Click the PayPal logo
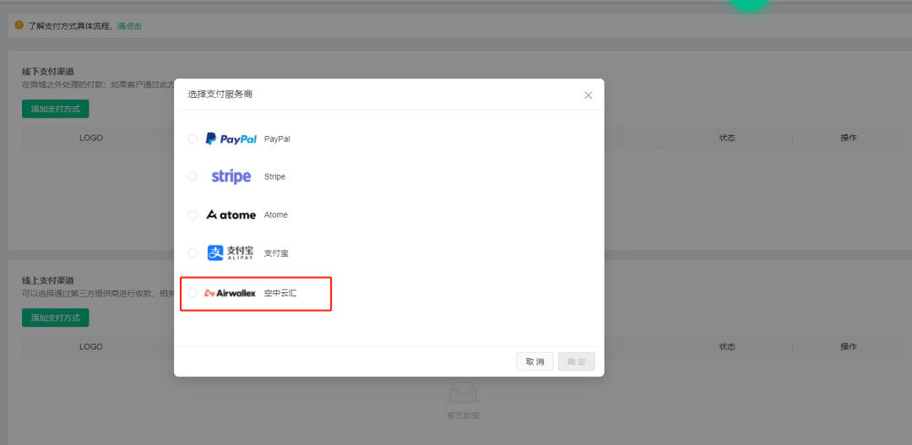Screen dimensions: 912x445 click(x=231, y=138)
